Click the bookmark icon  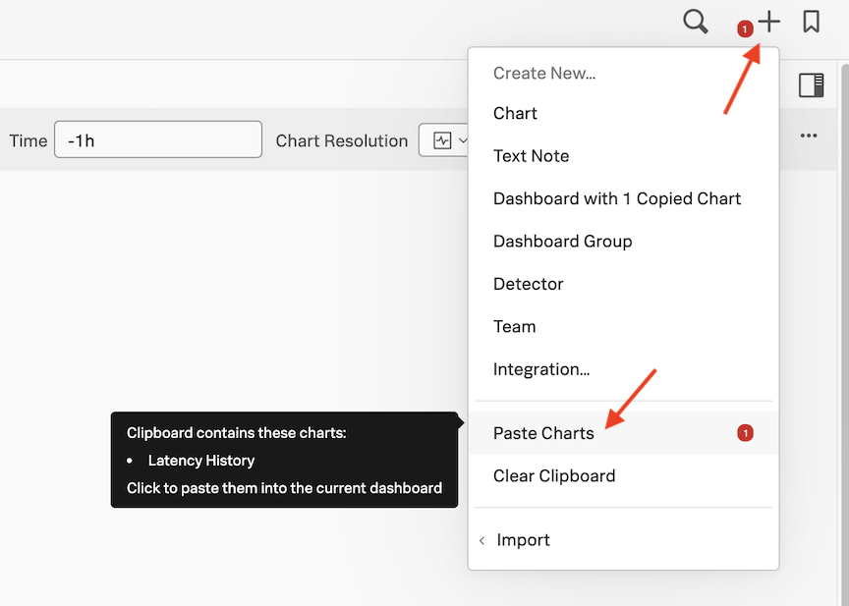pos(811,22)
